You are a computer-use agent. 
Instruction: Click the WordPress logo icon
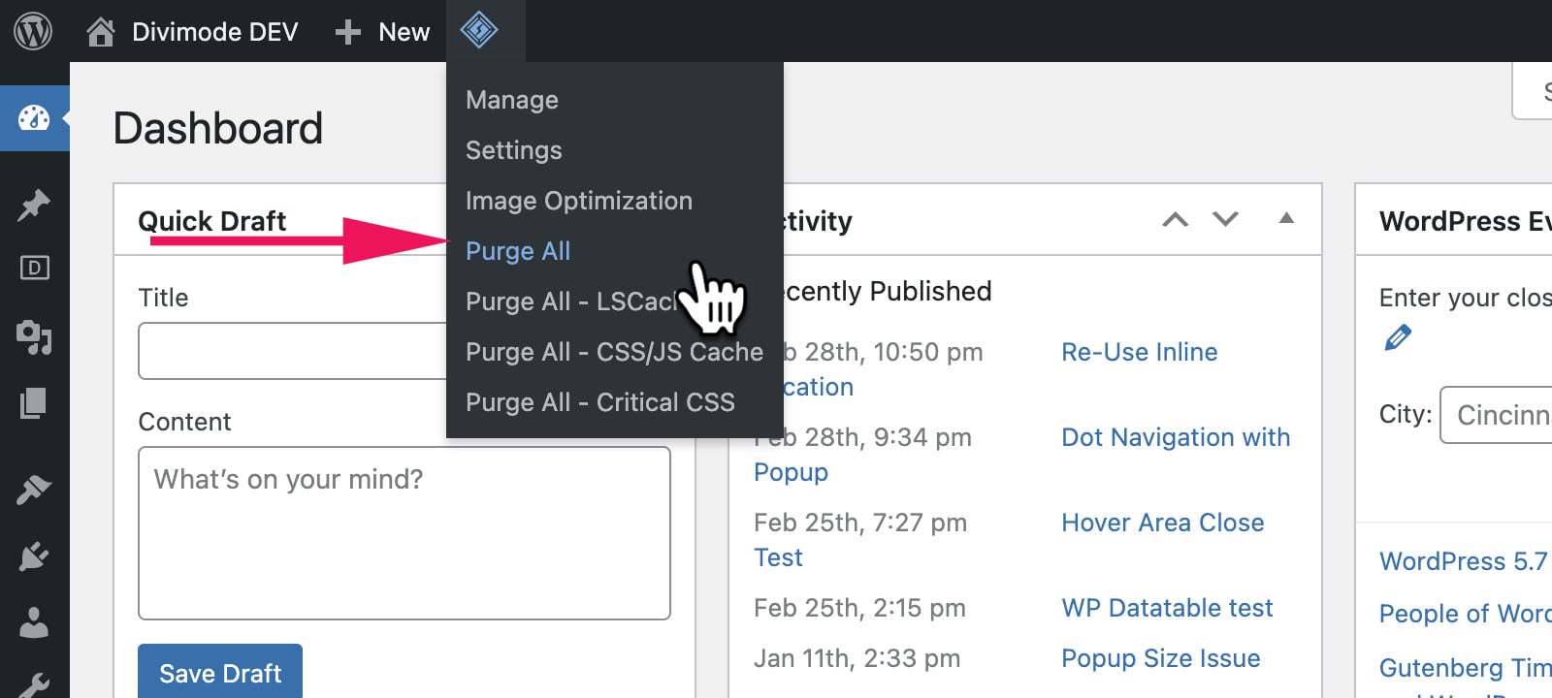[33, 31]
